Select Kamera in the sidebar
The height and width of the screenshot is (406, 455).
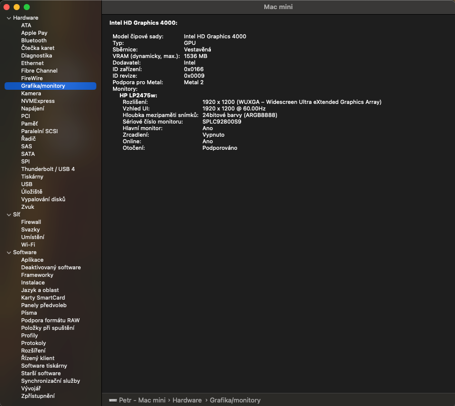pos(31,93)
